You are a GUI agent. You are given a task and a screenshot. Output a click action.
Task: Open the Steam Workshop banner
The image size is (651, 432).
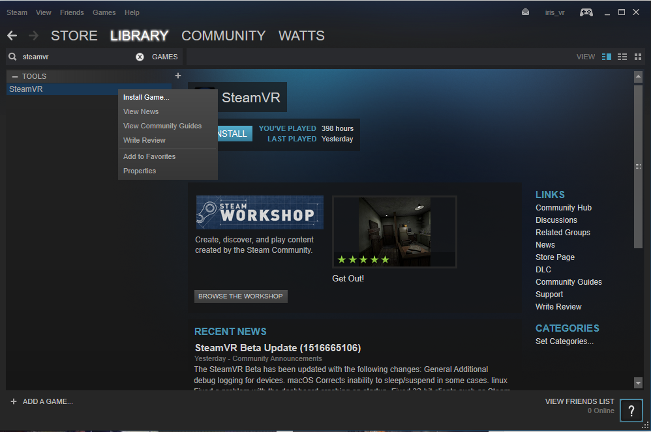[260, 212]
